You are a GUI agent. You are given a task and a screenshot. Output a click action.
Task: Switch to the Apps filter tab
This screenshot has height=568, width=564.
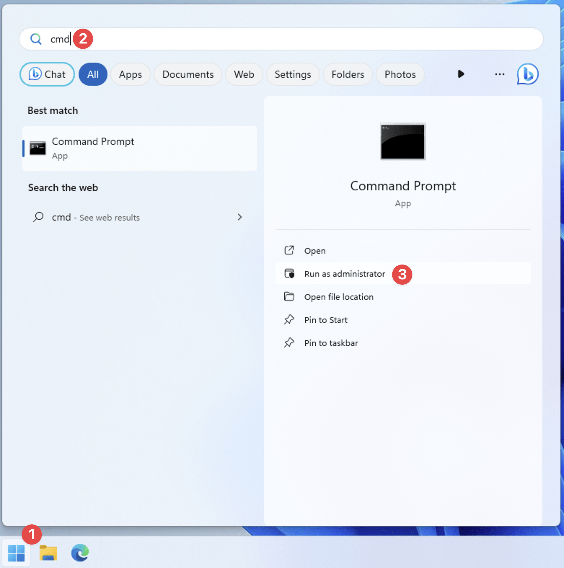(131, 74)
